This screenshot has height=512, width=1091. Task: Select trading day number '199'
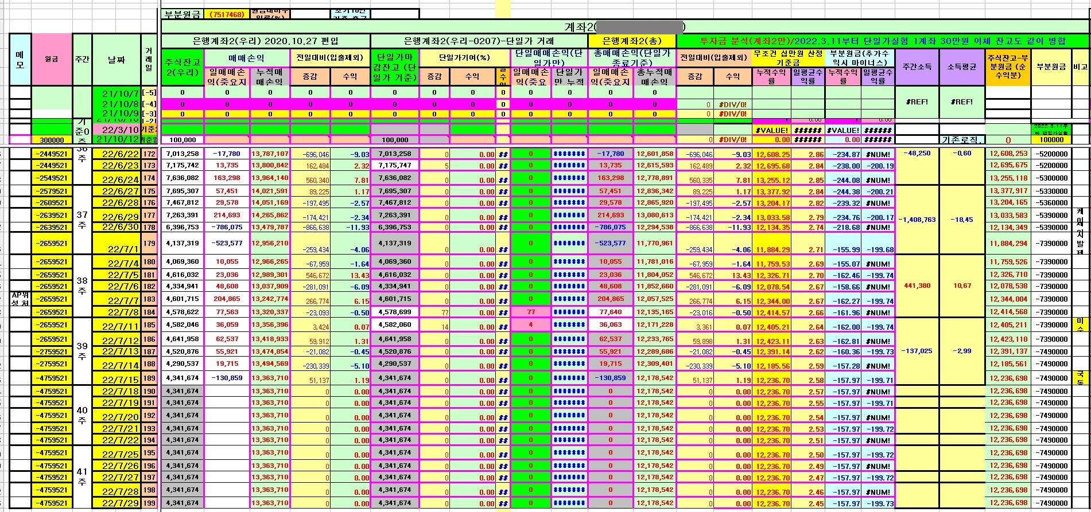(149, 503)
